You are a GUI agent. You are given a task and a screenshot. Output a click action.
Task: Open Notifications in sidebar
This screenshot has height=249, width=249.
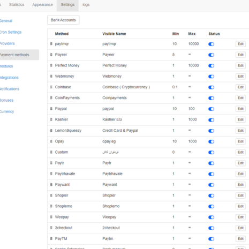click(10, 89)
